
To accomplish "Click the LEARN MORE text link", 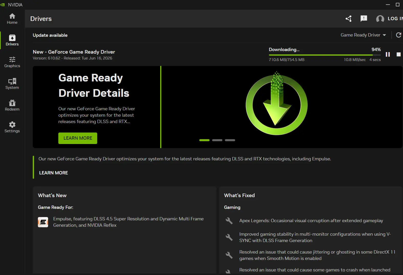I will tap(53, 173).
